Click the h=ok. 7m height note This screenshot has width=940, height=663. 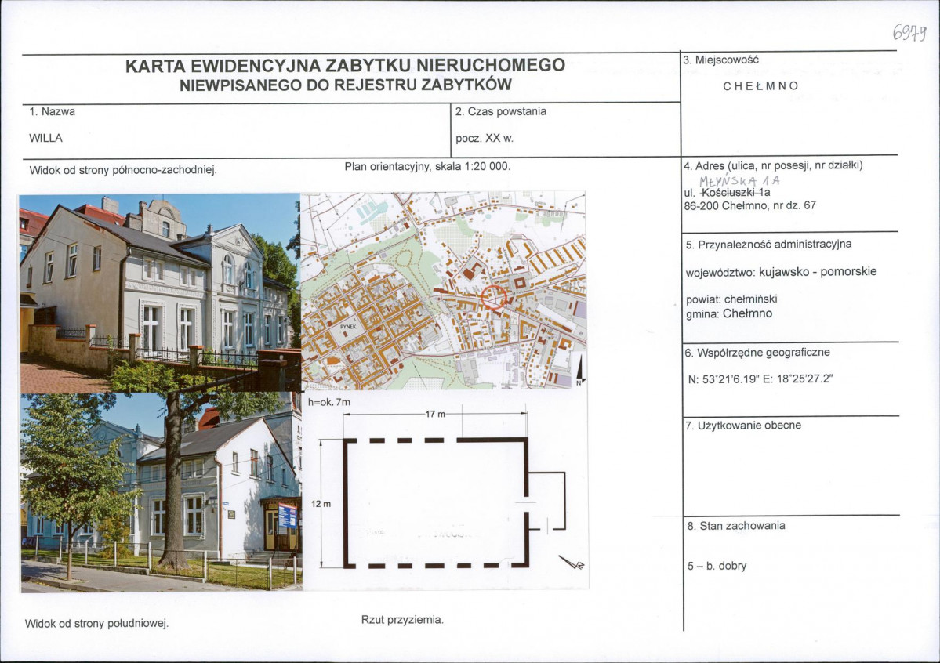[329, 402]
